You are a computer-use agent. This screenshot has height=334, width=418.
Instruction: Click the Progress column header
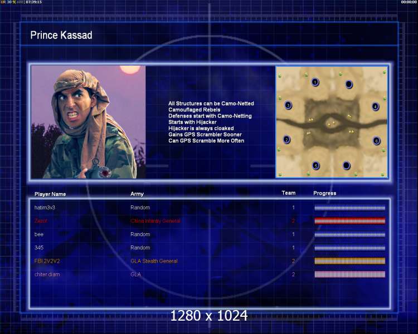click(x=325, y=193)
